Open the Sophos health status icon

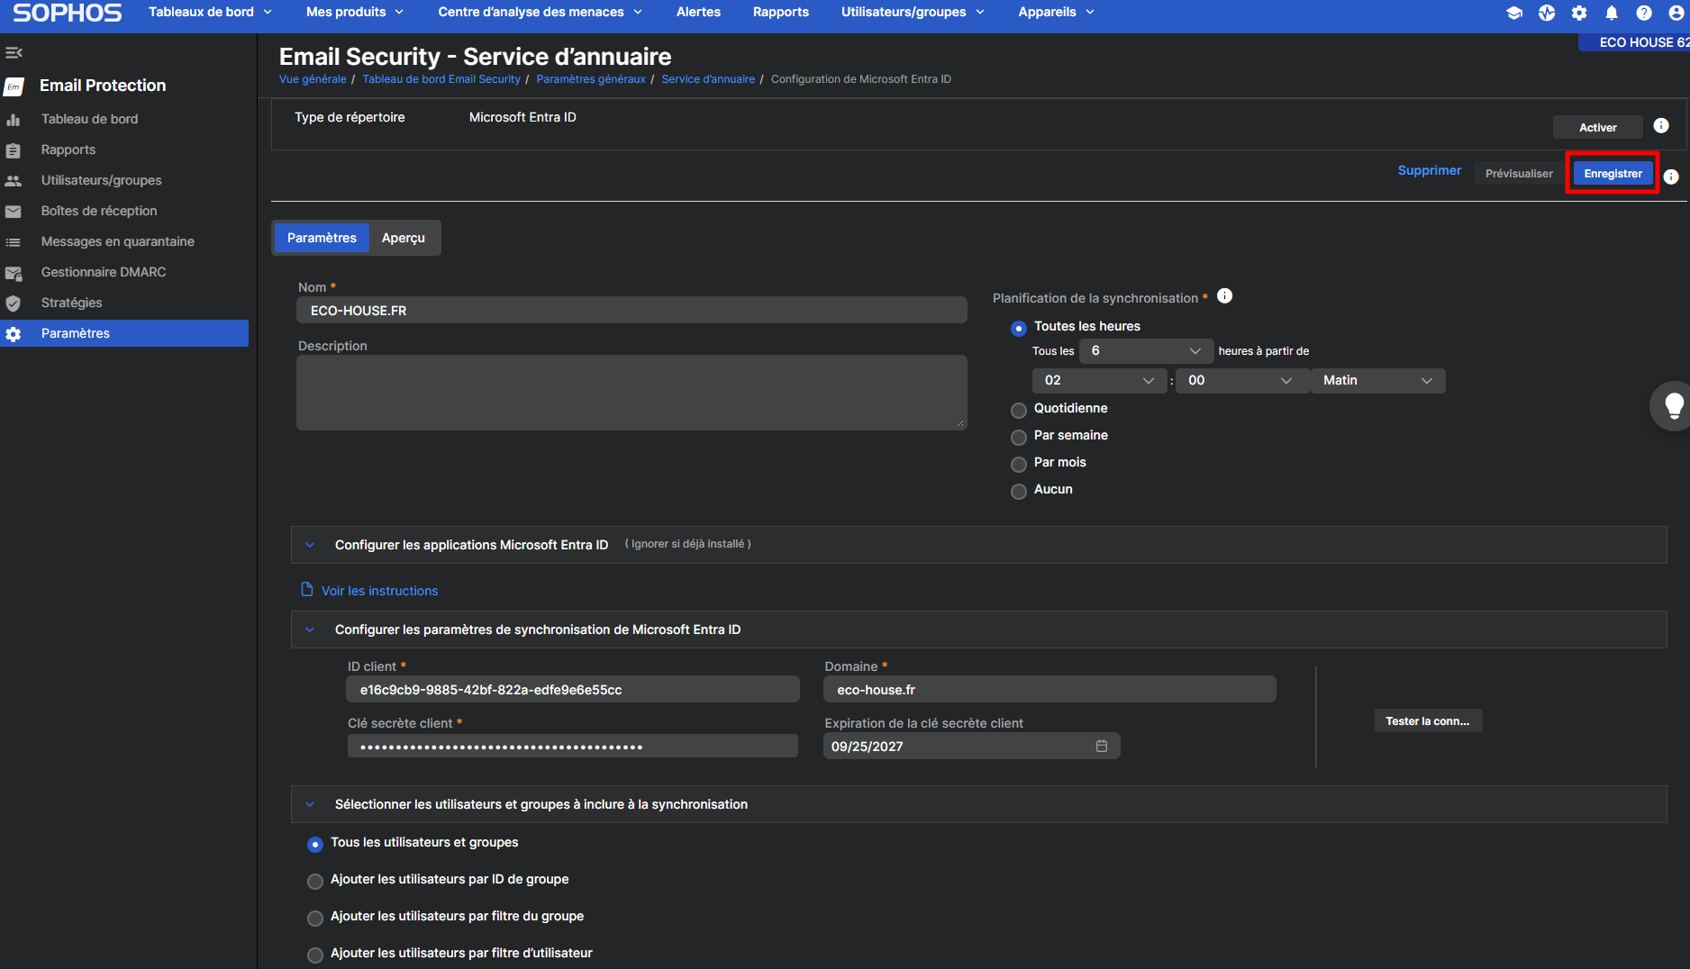coord(1547,13)
